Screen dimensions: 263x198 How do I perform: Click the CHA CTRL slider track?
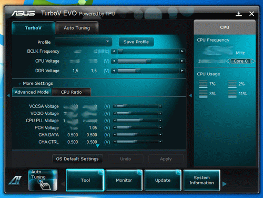click(x=137, y=142)
